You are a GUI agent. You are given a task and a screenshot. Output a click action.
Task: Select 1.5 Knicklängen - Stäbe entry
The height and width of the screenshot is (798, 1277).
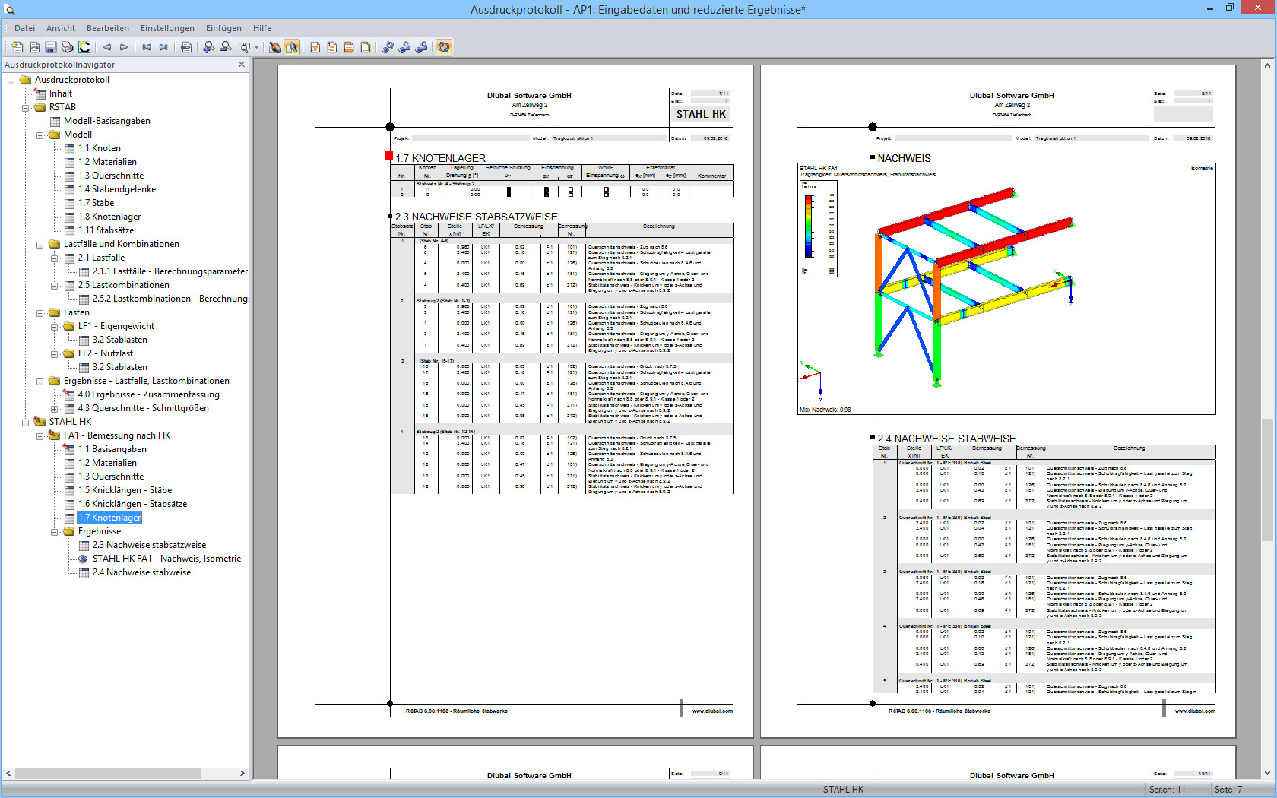coord(125,490)
